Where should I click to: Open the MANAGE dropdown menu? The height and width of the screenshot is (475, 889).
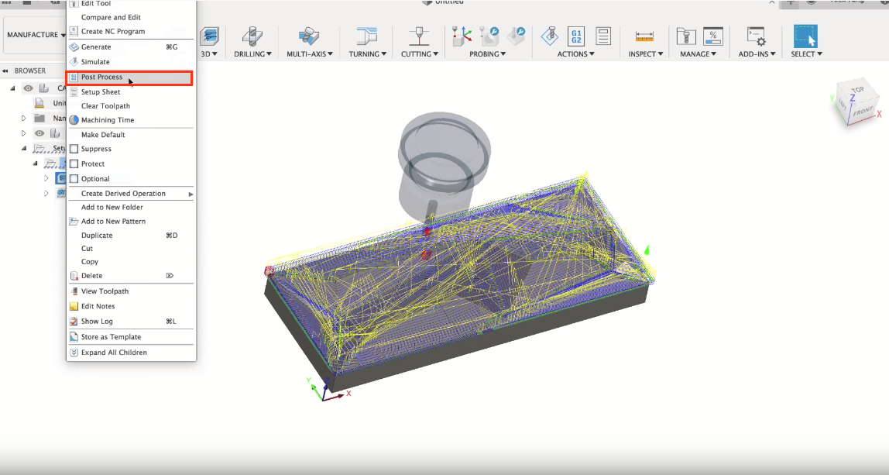click(x=697, y=54)
